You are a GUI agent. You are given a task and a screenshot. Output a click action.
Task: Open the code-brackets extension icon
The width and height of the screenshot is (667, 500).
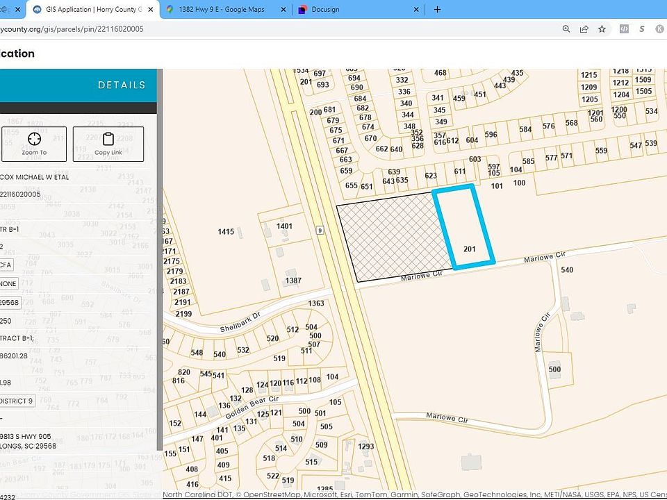point(624,29)
